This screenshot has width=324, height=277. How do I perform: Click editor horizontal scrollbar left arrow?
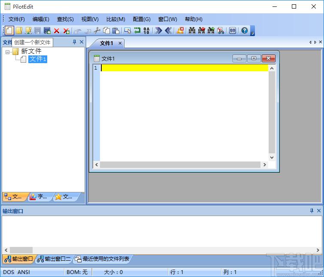tap(97, 165)
